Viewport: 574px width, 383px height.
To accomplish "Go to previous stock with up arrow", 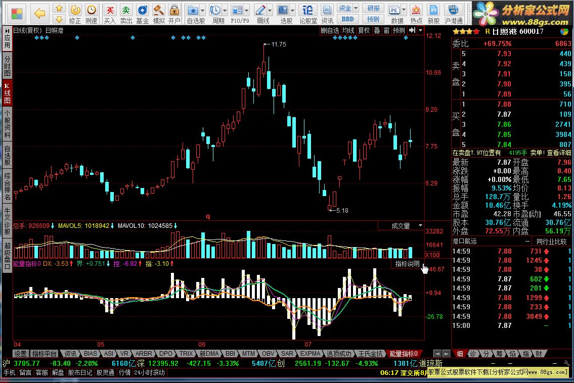I will (59, 8).
